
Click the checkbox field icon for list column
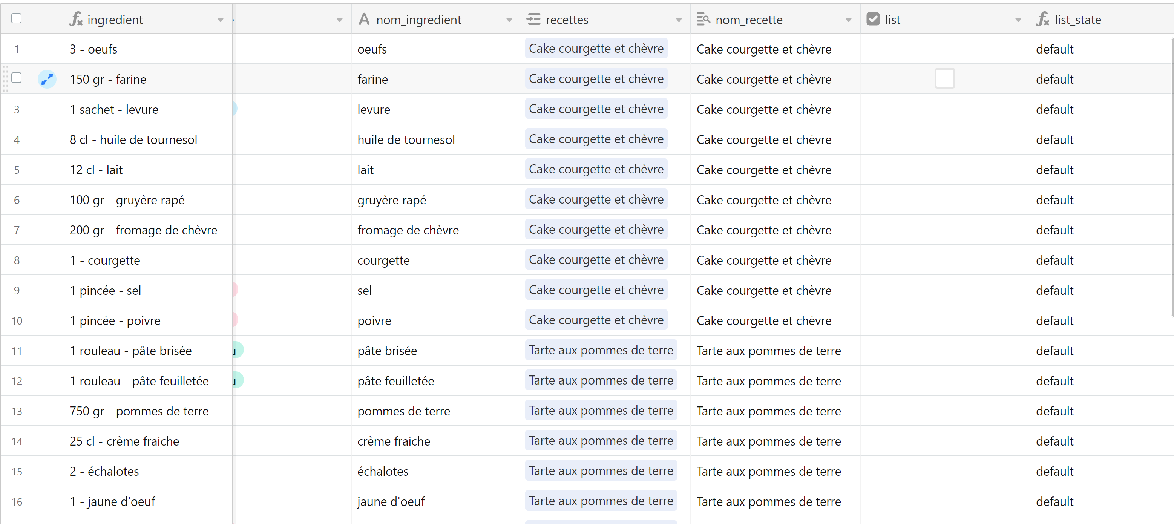coord(873,19)
